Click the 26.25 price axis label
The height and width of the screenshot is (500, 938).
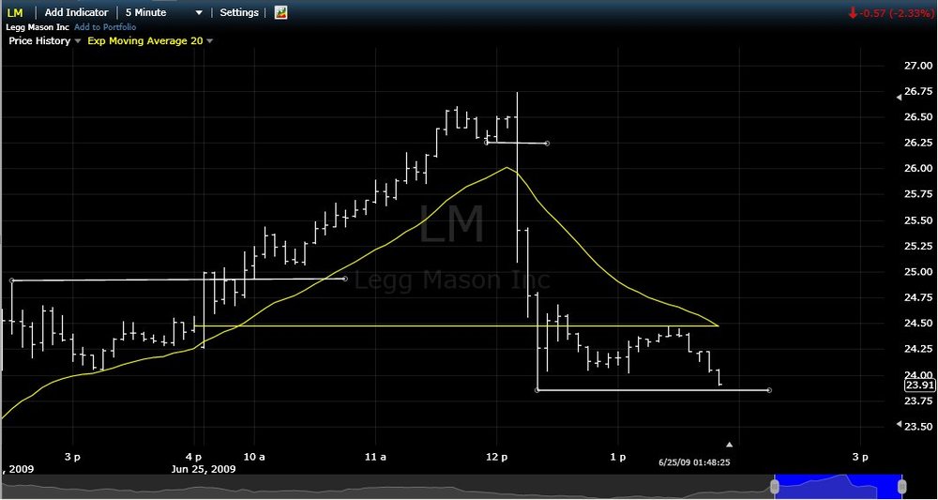click(x=919, y=143)
